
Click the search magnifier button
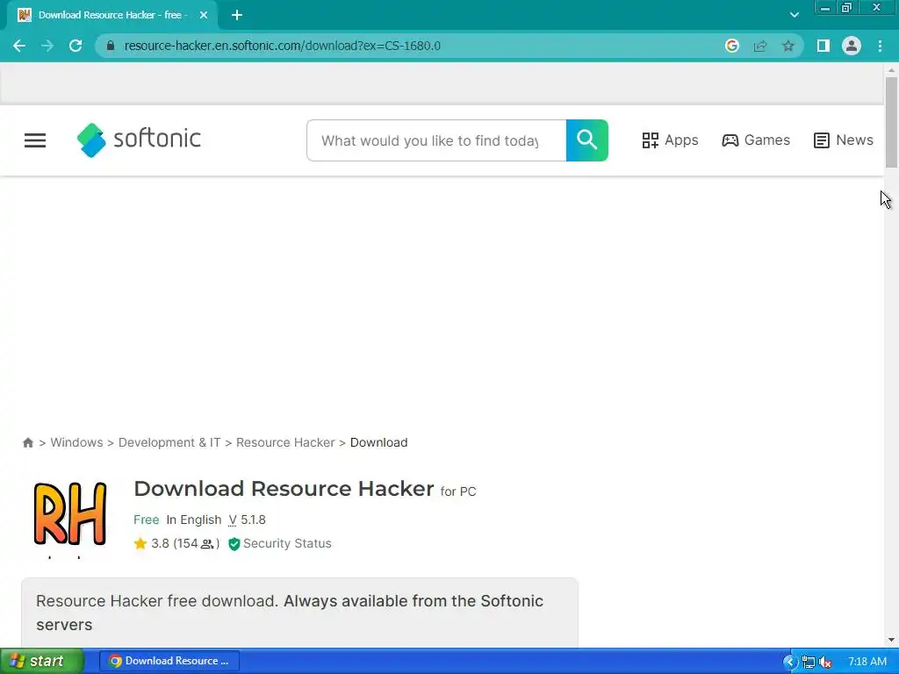pyautogui.click(x=587, y=140)
